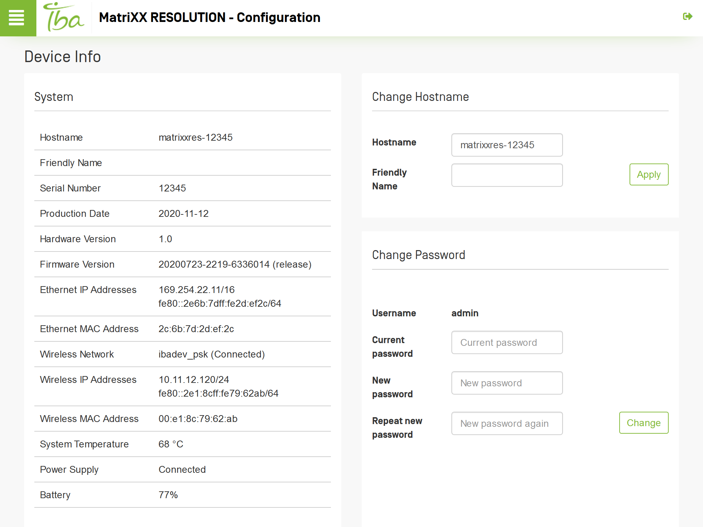Screen dimensions: 703x527
Task: Select serial number value 12345
Action: pyautogui.click(x=172, y=188)
